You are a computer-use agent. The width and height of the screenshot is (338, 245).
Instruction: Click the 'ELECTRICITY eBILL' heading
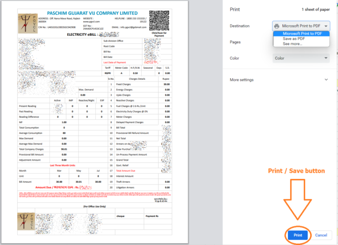click(82, 34)
